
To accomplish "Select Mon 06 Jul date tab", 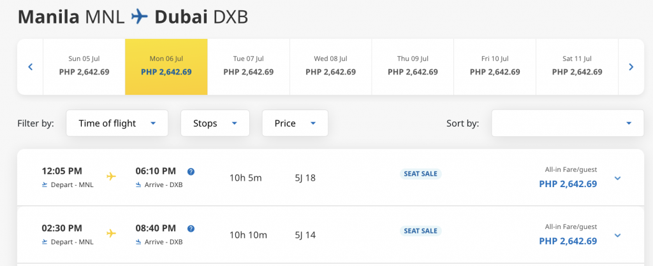I will [x=166, y=66].
